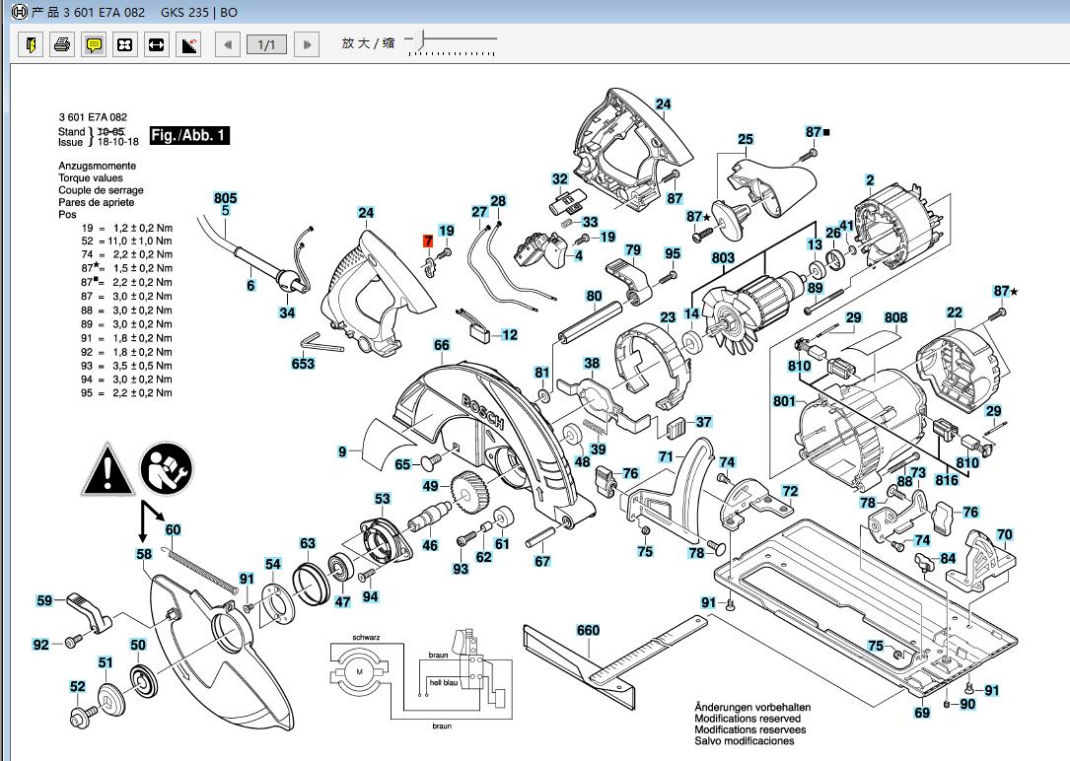1070x761 pixels.
Task: Select part number 60 spring
Action: coord(173,529)
